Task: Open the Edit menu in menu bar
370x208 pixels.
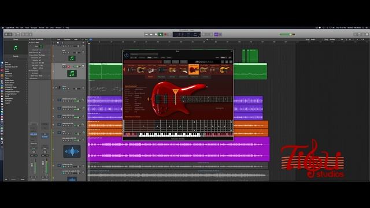Action: click(x=22, y=28)
